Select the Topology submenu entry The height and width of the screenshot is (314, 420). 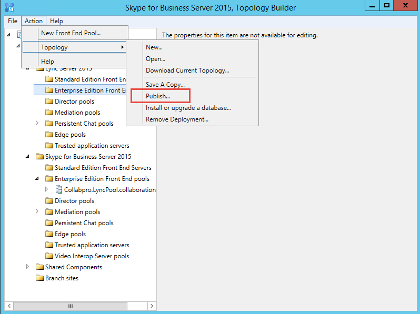[75, 47]
